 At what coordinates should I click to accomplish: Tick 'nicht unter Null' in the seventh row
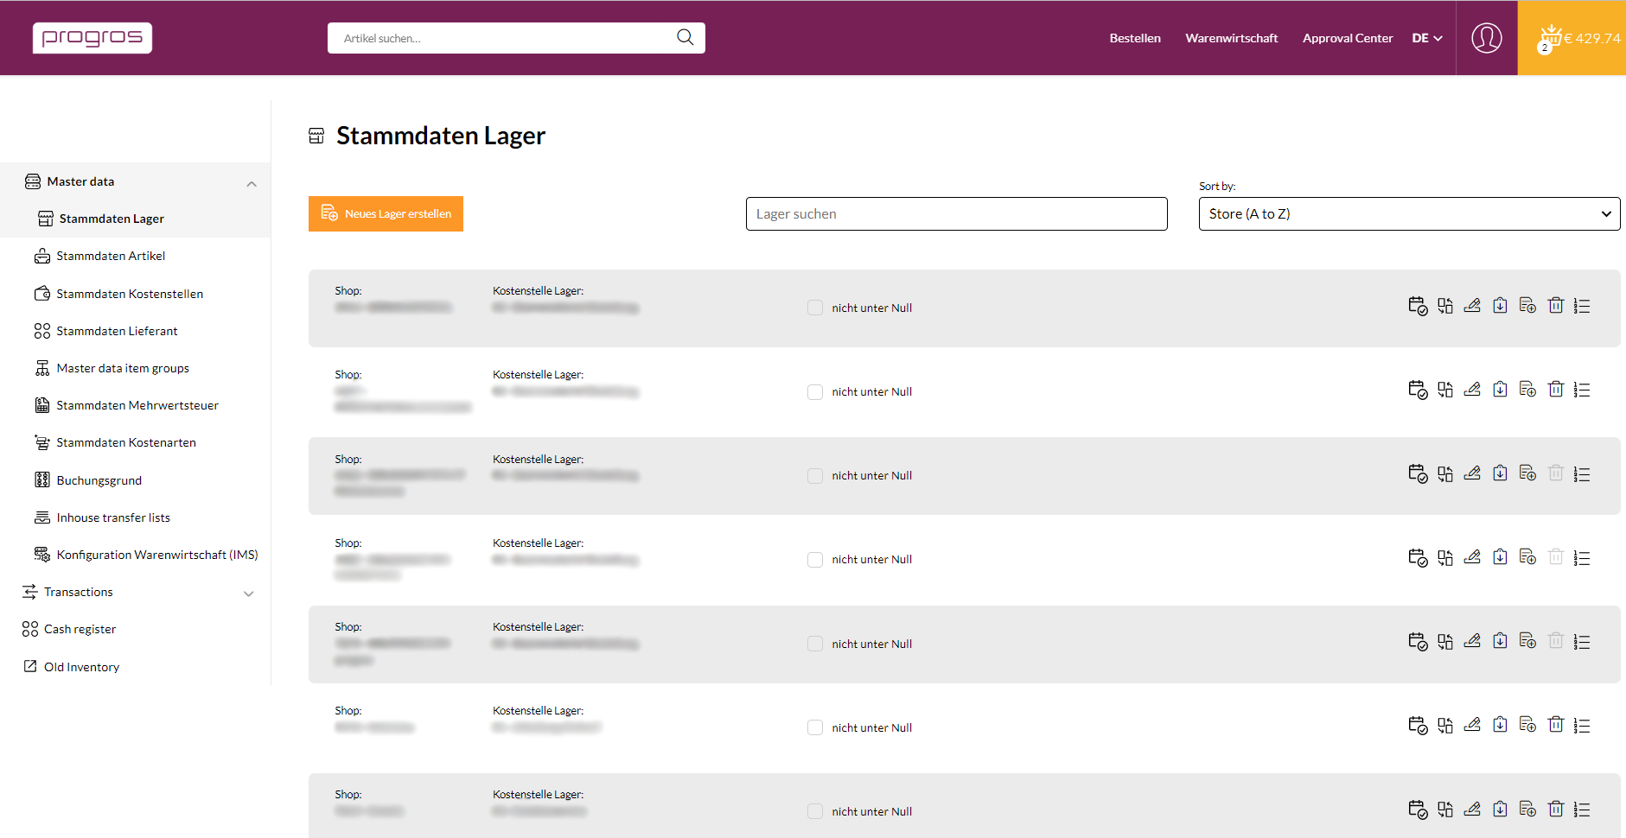tap(815, 811)
